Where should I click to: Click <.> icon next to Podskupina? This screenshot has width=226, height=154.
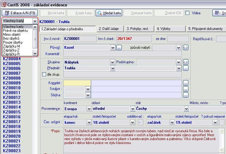coord(186,62)
